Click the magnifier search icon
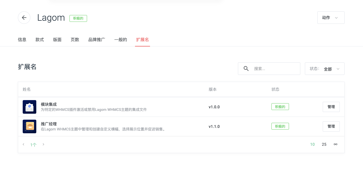Screen dimensions: 363x188 click(x=246, y=69)
